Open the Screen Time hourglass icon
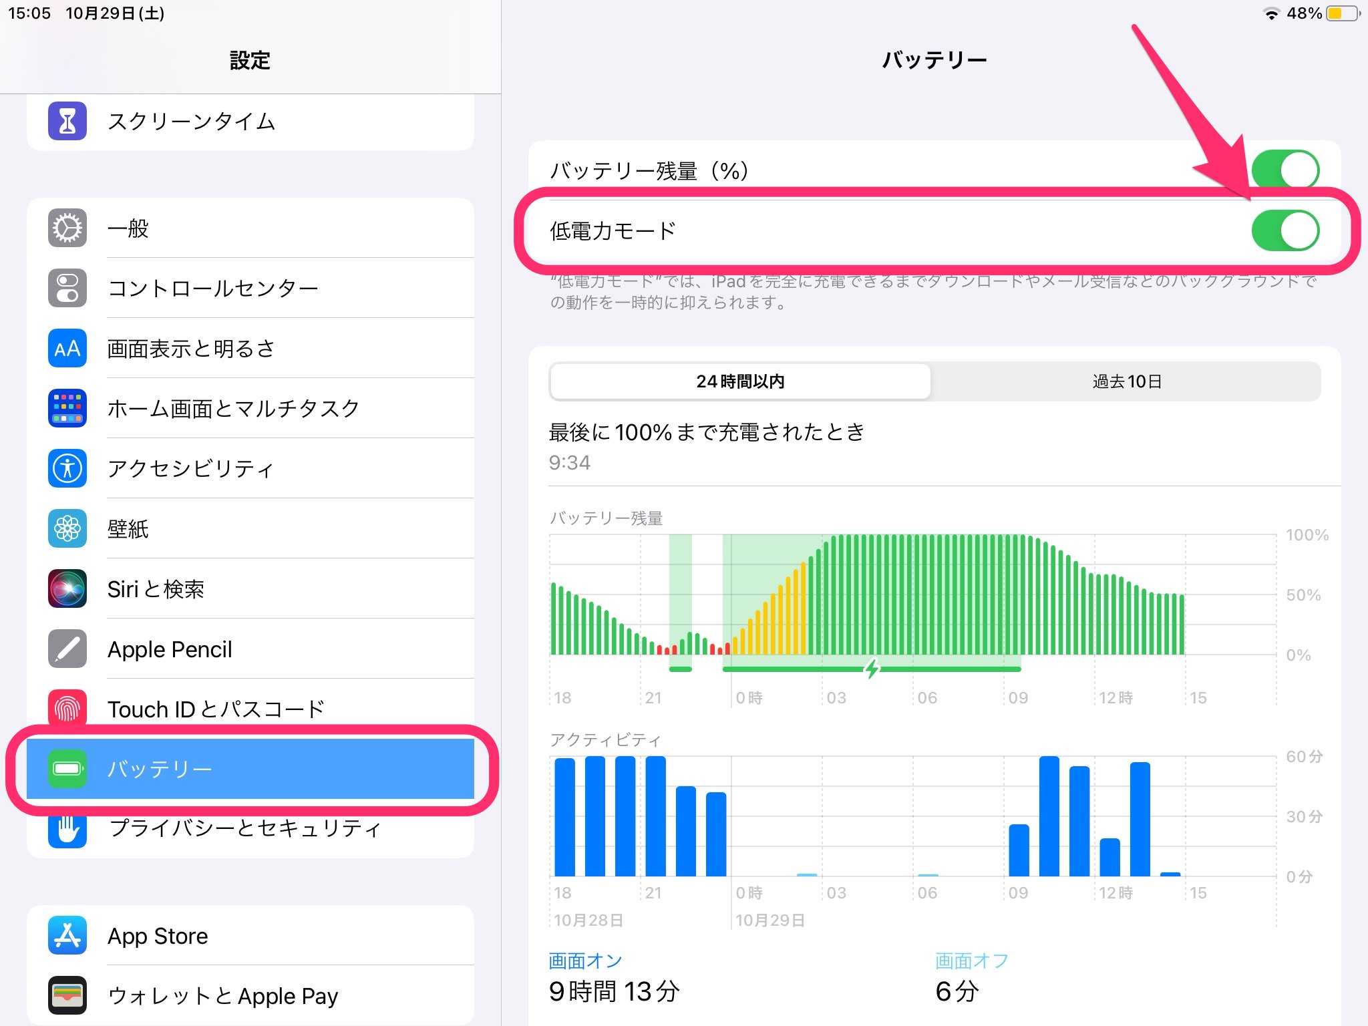This screenshot has height=1026, width=1368. click(67, 121)
